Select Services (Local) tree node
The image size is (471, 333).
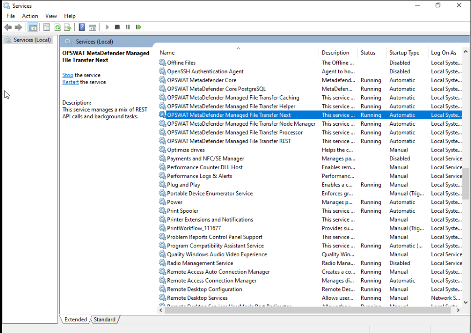[x=28, y=40]
